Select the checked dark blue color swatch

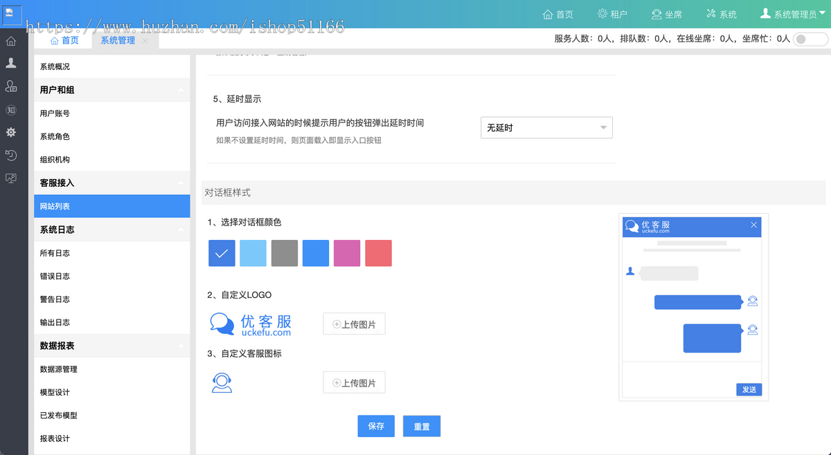pos(222,253)
